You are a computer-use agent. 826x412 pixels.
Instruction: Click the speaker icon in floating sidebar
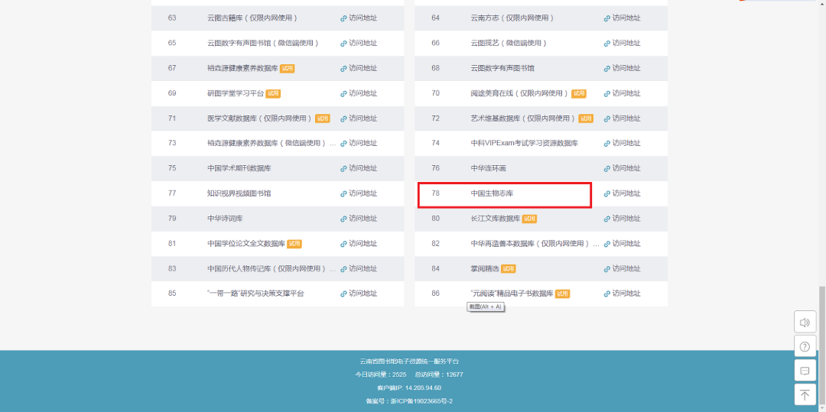[805, 323]
